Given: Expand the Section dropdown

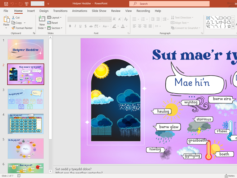Looking at the screenshot, I should (55, 28).
